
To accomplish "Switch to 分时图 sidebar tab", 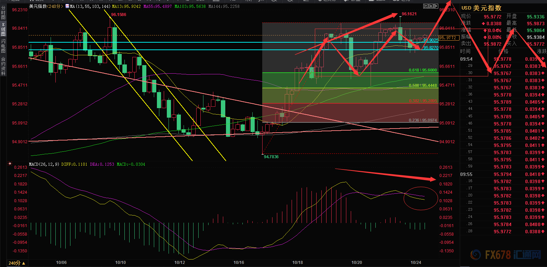I will point(3,13).
